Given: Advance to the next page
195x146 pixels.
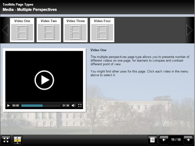Looking at the screenshot, I should (188, 140).
